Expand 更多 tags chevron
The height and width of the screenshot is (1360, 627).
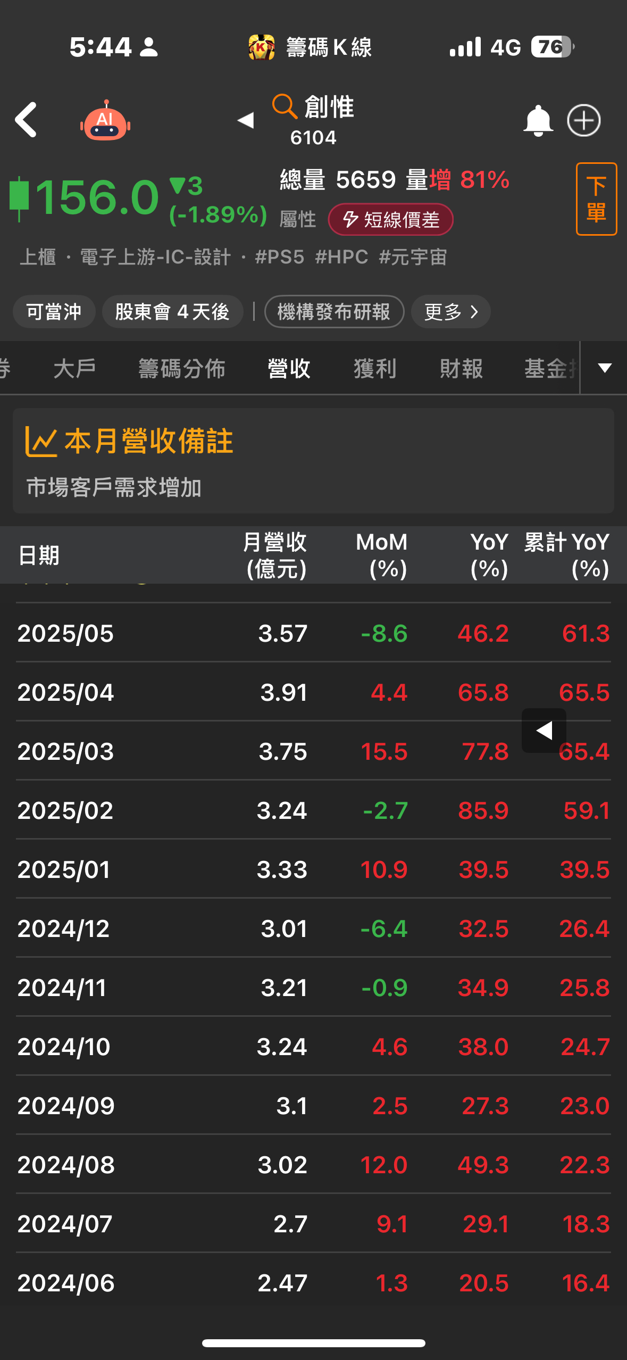tap(450, 311)
